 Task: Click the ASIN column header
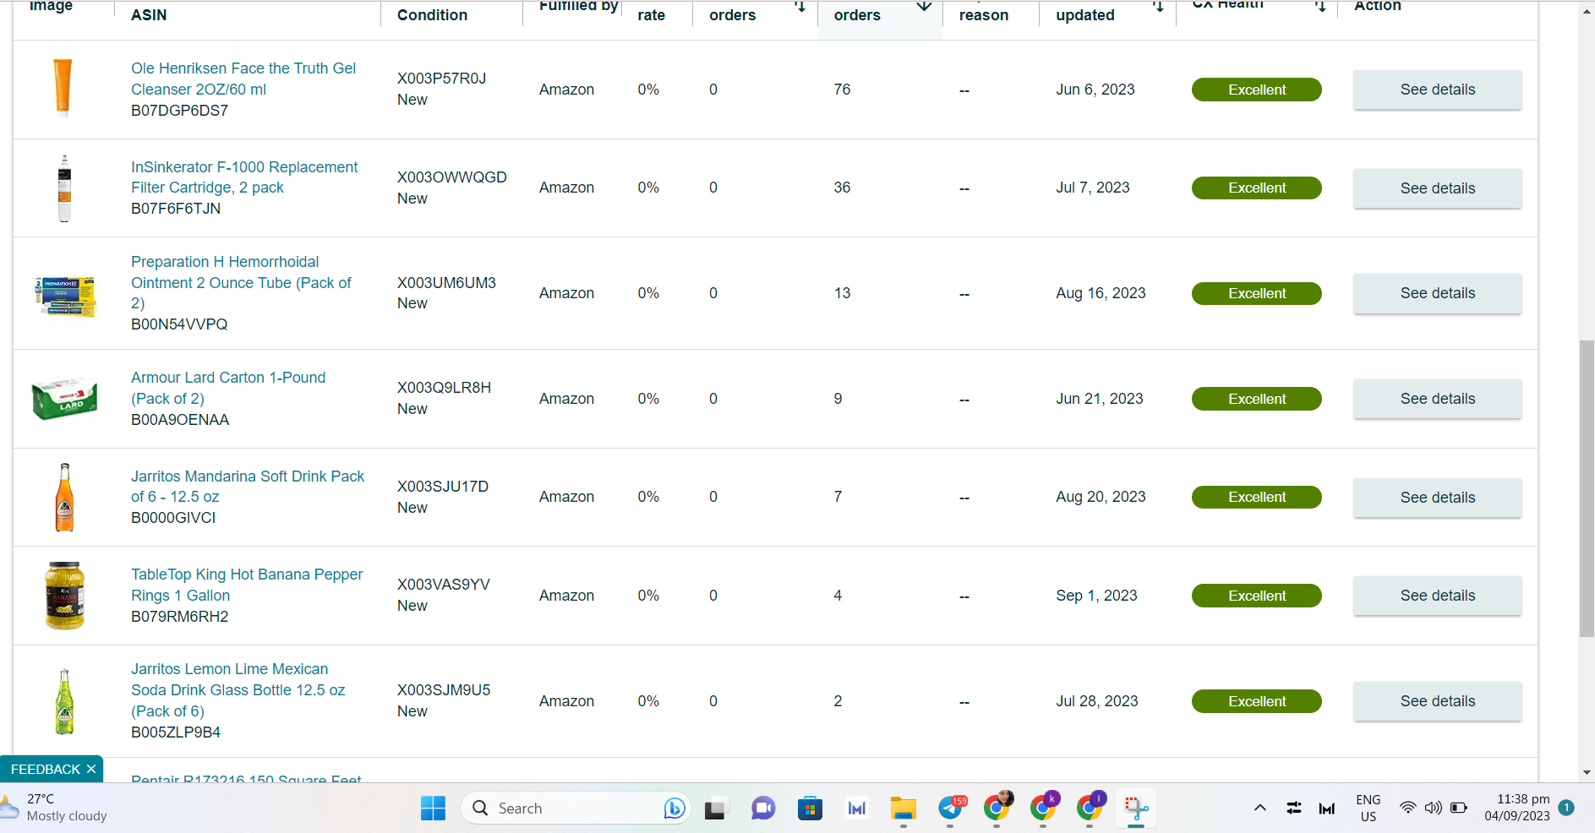149,15
